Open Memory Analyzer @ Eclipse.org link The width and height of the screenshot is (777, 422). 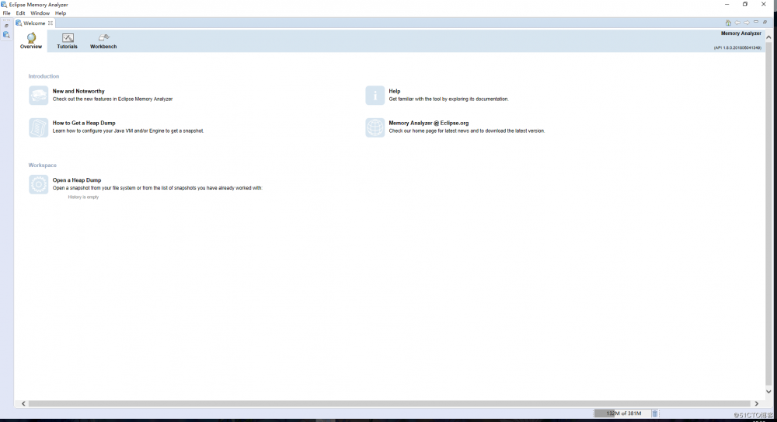point(429,123)
